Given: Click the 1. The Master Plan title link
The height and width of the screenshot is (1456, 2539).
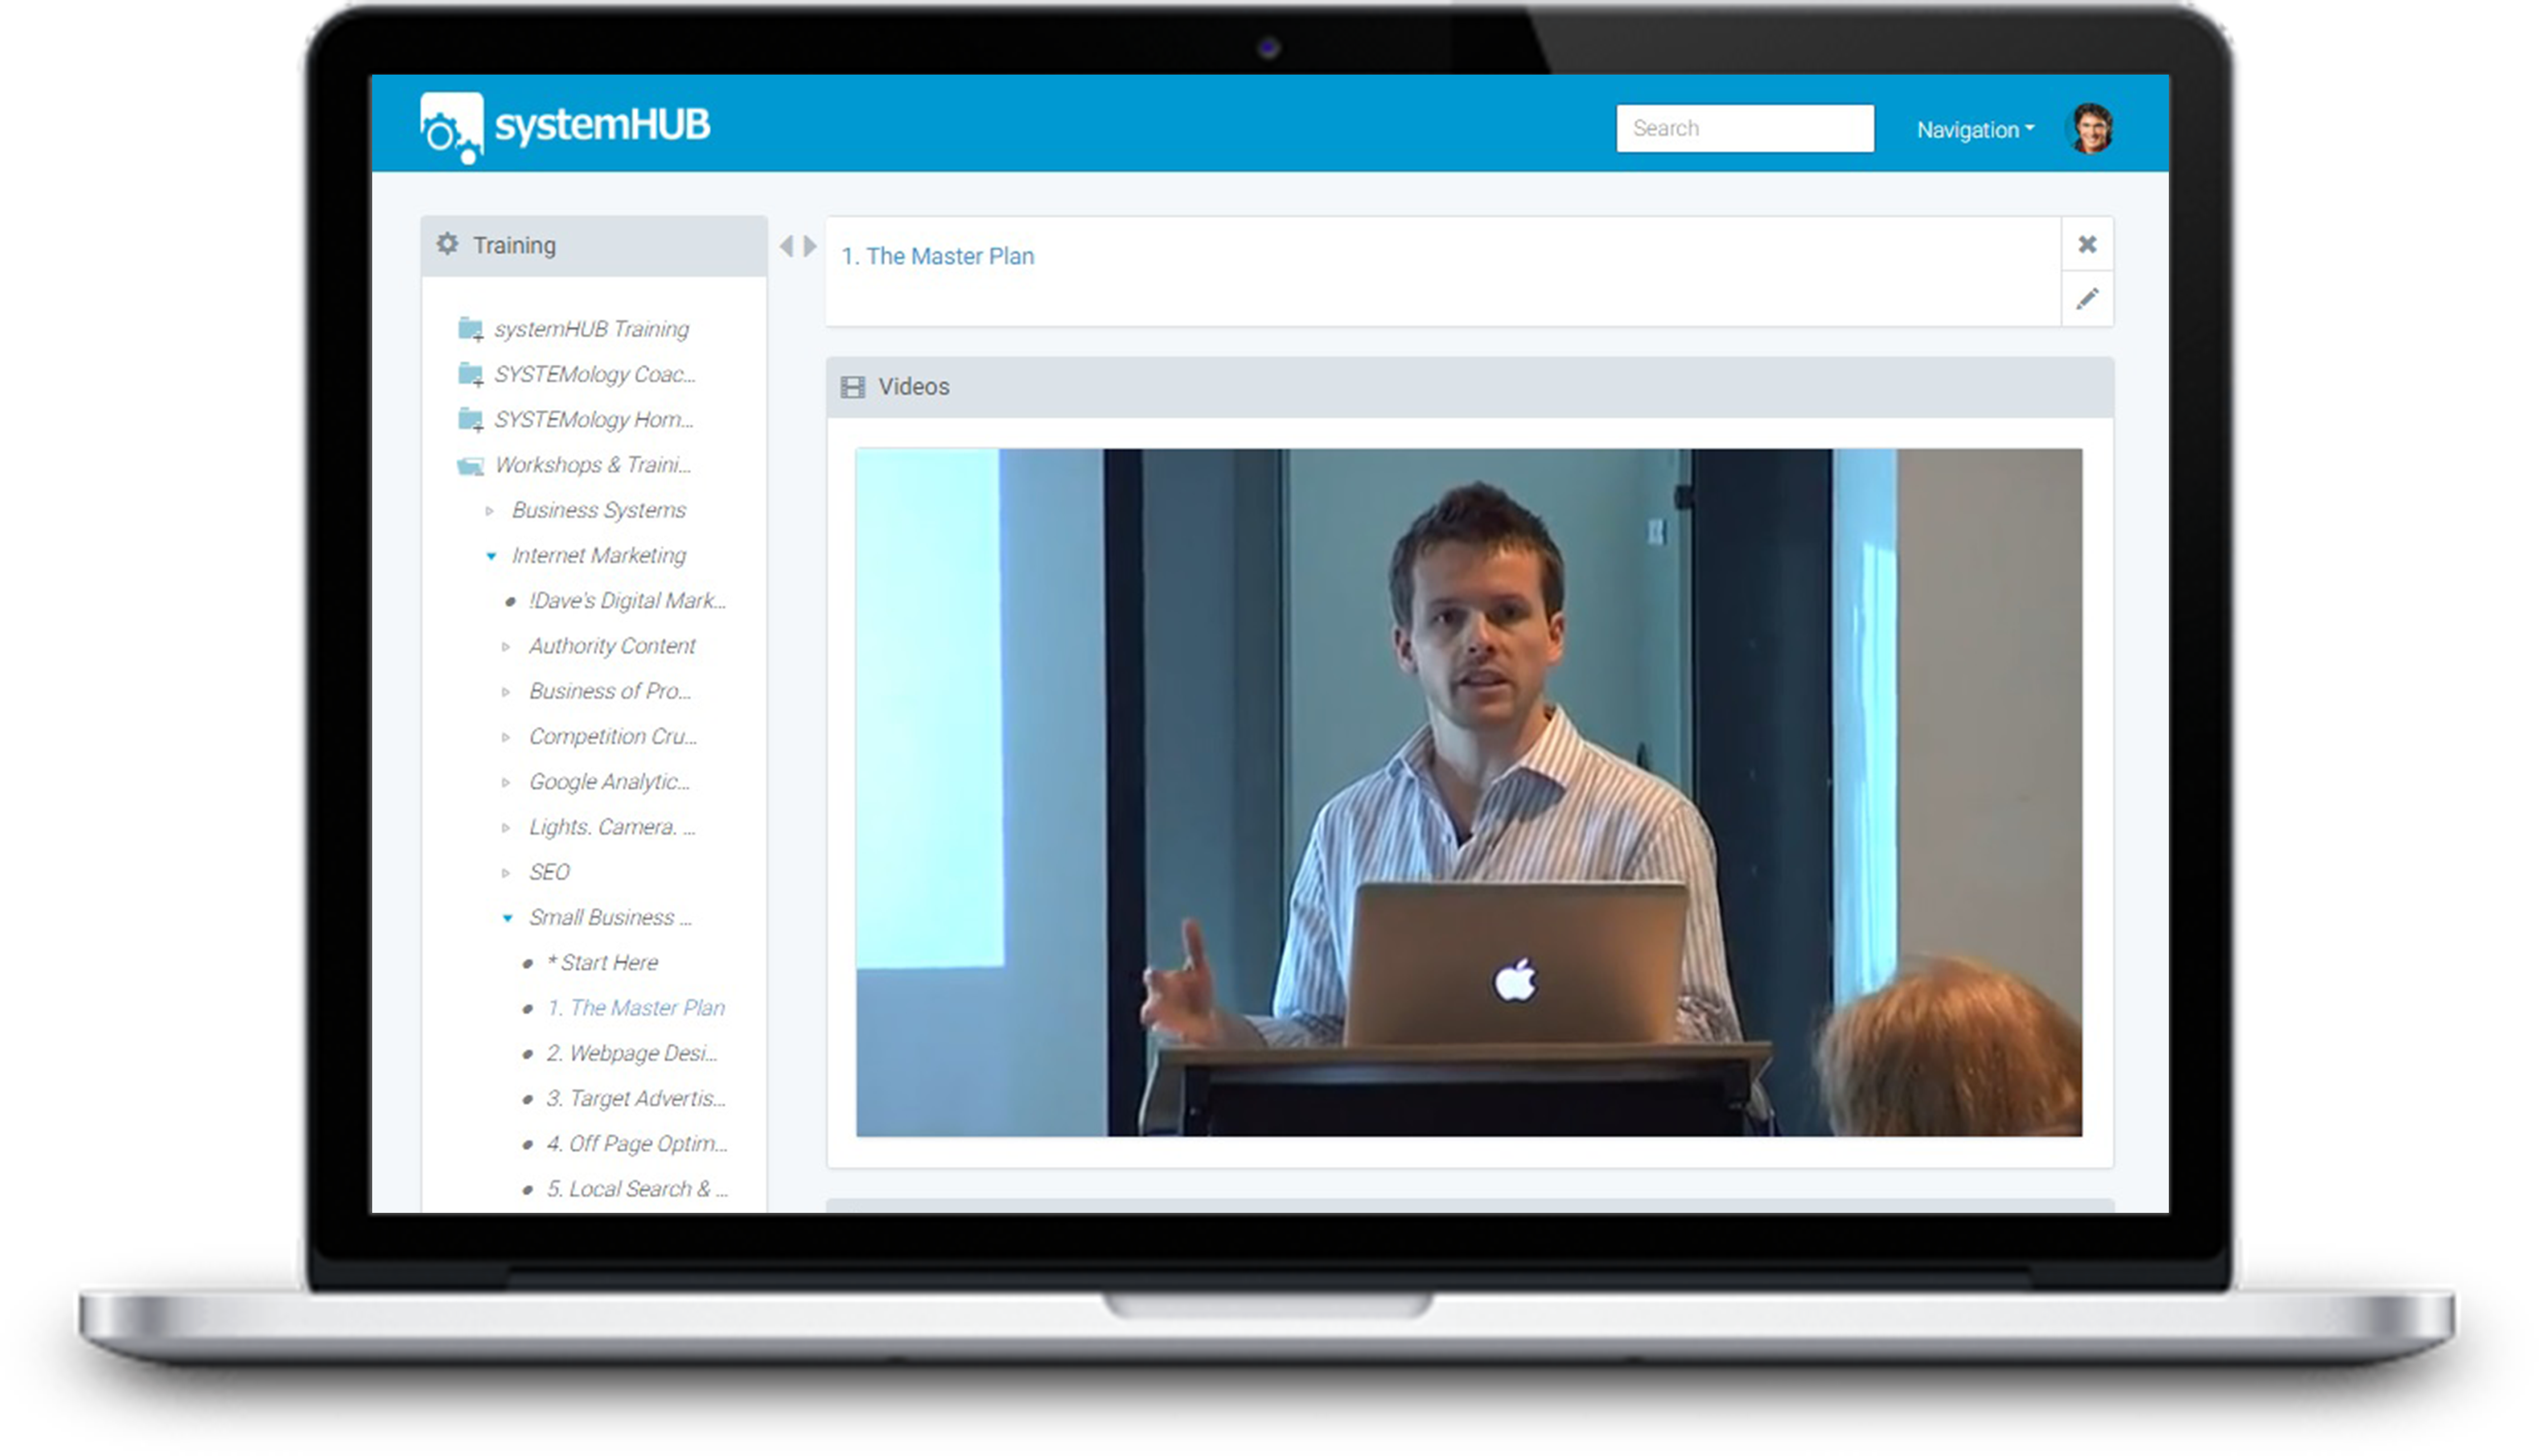Looking at the screenshot, I should pyautogui.click(x=937, y=256).
